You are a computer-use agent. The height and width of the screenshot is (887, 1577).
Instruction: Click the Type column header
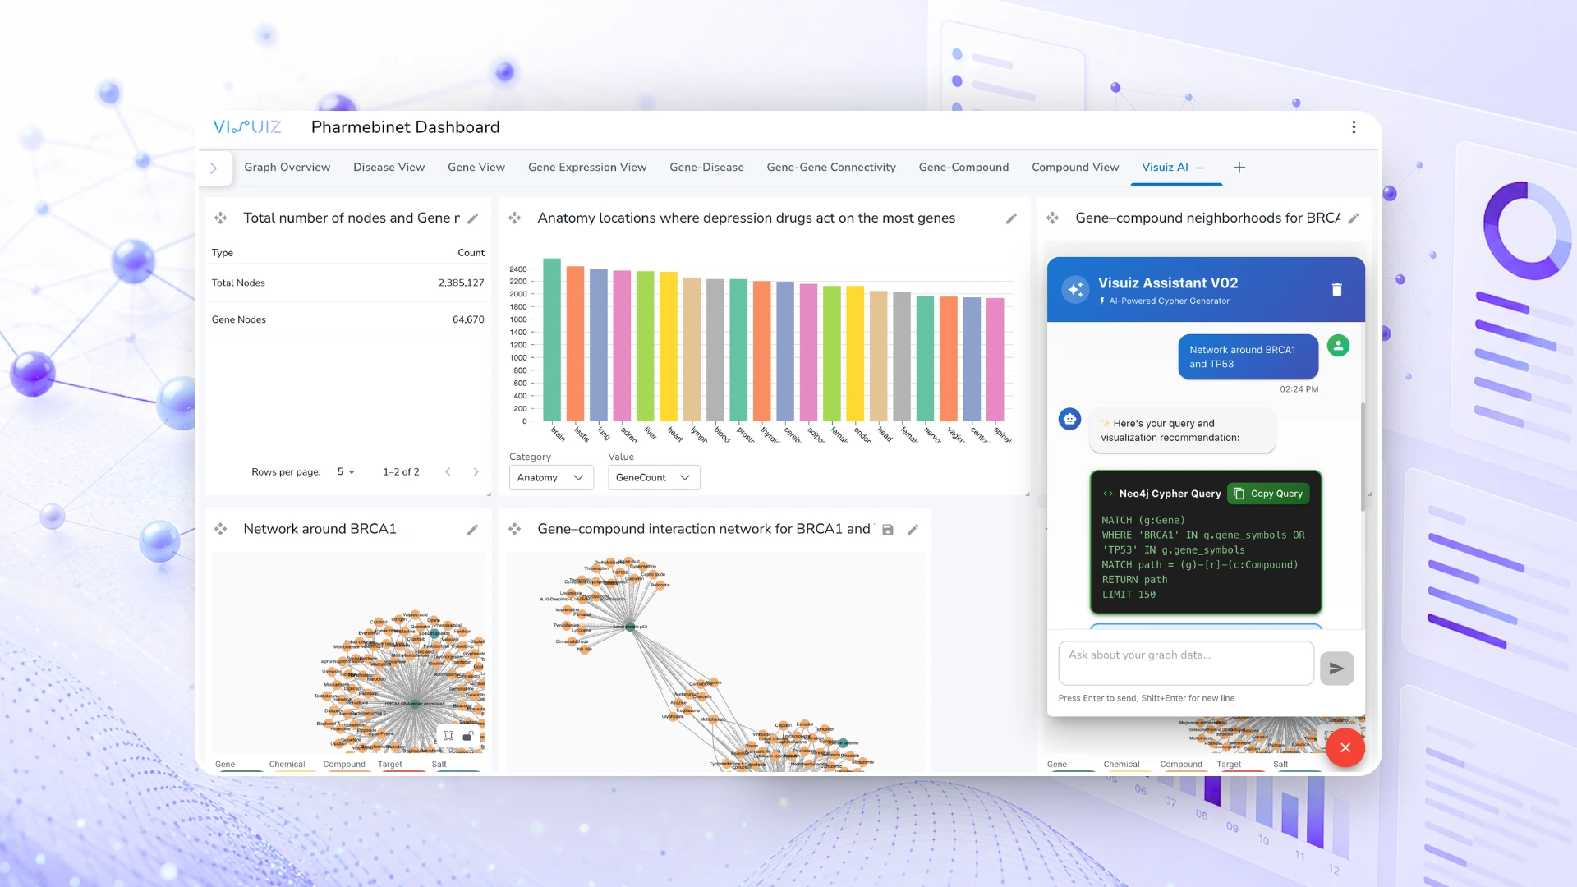coord(223,253)
